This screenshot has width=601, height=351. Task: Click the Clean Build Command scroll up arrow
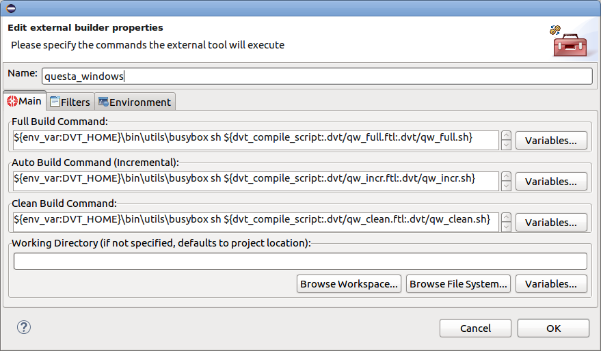pyautogui.click(x=507, y=218)
